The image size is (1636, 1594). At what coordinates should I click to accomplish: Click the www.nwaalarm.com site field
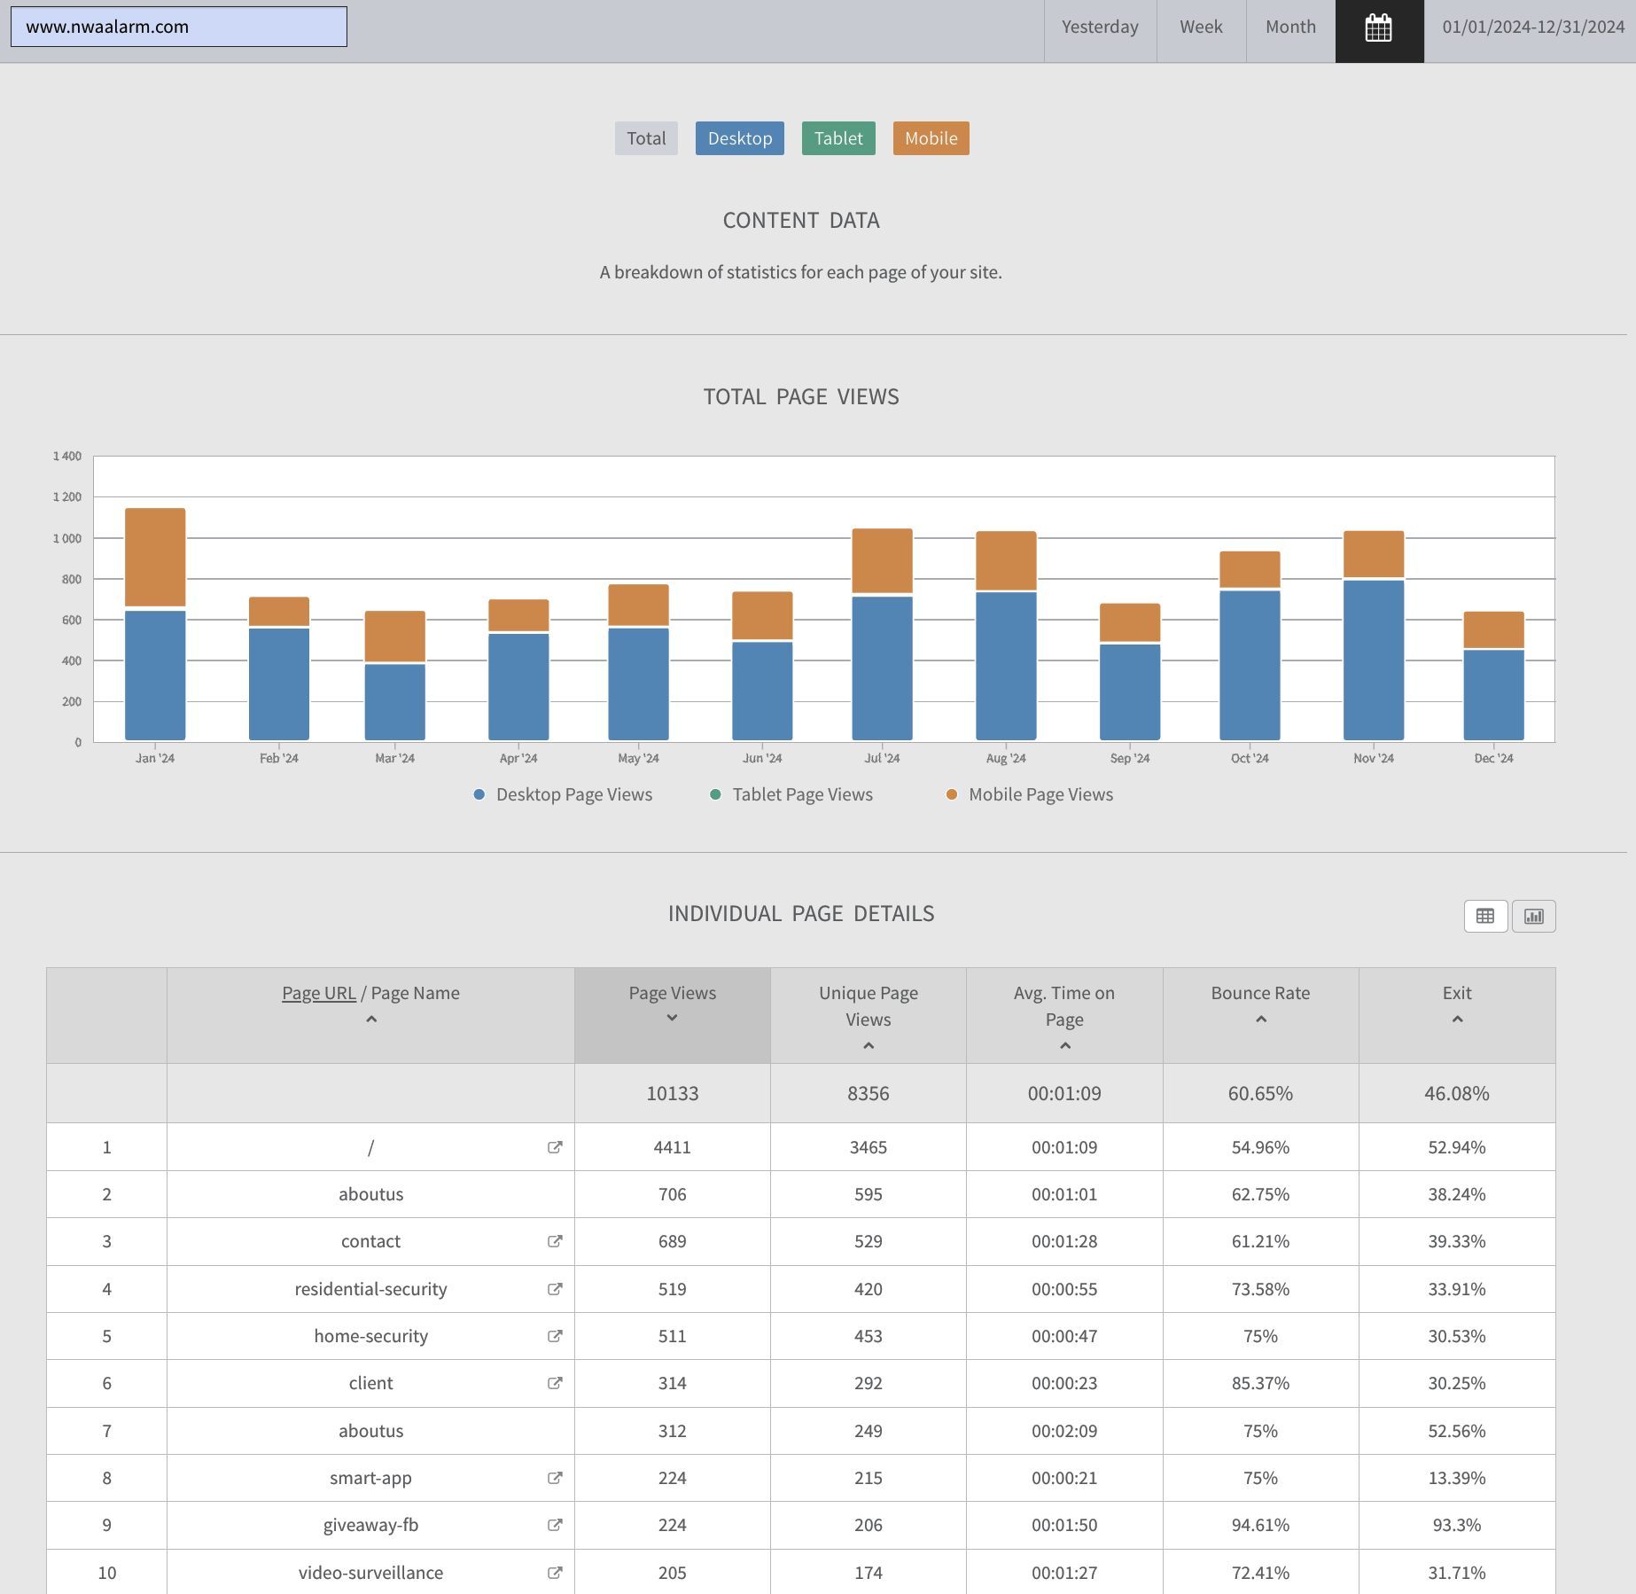click(x=179, y=27)
